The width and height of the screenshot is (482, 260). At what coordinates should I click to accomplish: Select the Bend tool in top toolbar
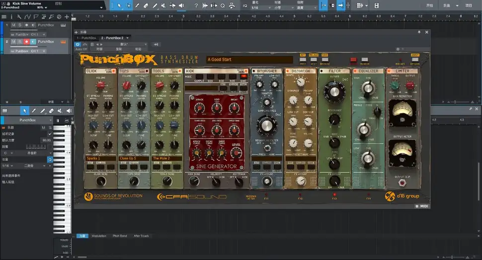172,5
